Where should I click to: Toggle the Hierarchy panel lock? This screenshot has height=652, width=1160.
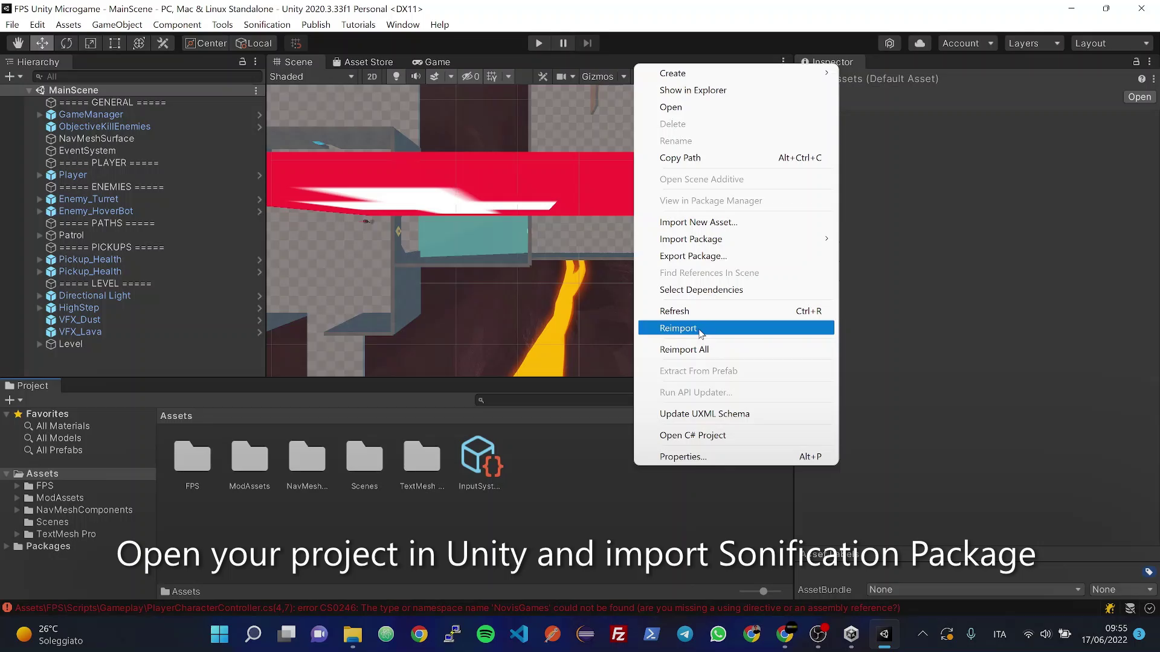[242, 62]
